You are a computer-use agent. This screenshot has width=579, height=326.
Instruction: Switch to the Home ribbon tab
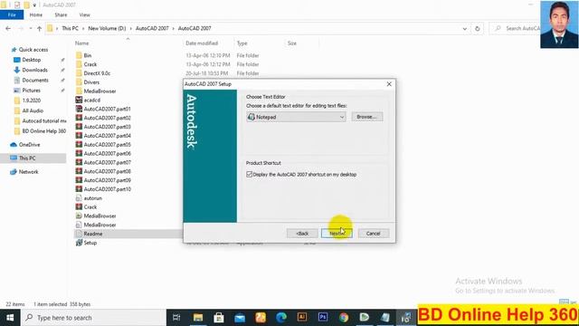(x=36, y=14)
